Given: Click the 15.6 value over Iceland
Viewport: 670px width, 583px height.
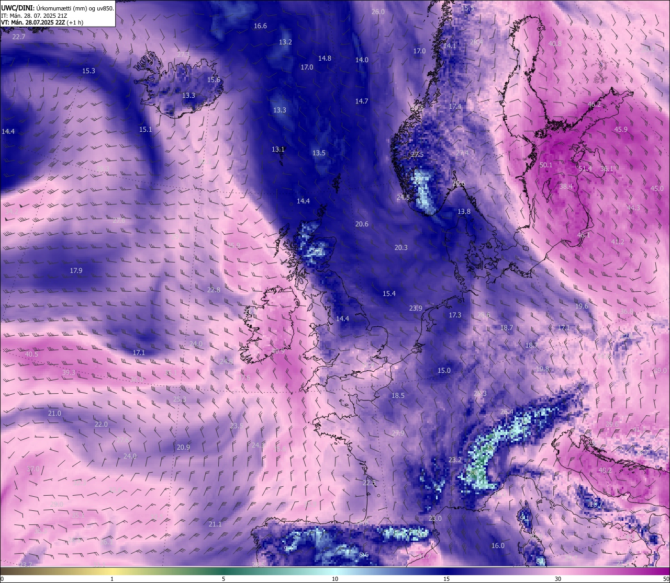Looking at the screenshot, I should click(214, 79).
